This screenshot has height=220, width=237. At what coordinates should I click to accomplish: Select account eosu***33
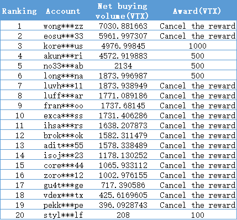[x=63, y=36]
